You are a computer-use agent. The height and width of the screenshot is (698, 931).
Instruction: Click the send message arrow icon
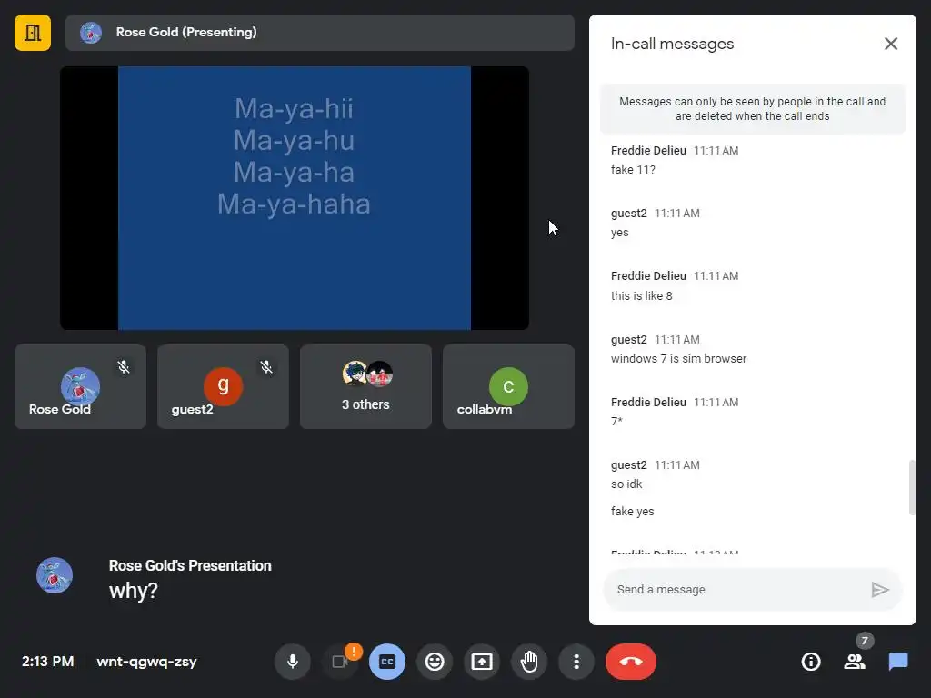(x=880, y=589)
